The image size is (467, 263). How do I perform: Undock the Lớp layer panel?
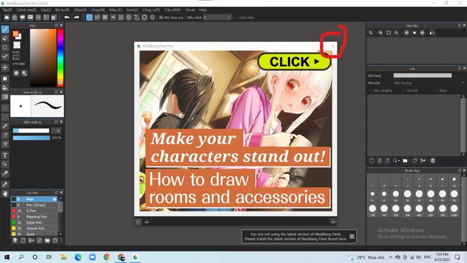[x=460, y=68]
